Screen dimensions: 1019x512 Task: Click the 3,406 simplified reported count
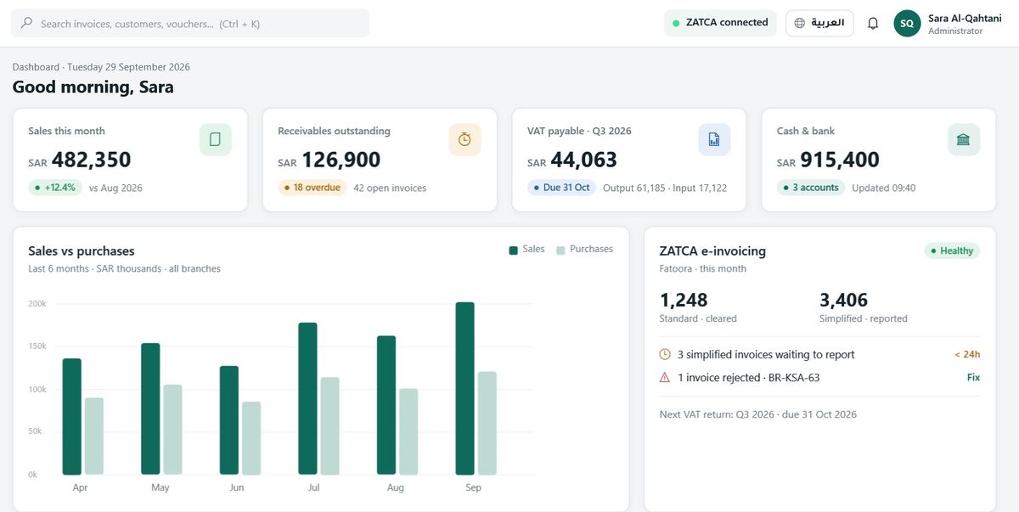(x=843, y=300)
